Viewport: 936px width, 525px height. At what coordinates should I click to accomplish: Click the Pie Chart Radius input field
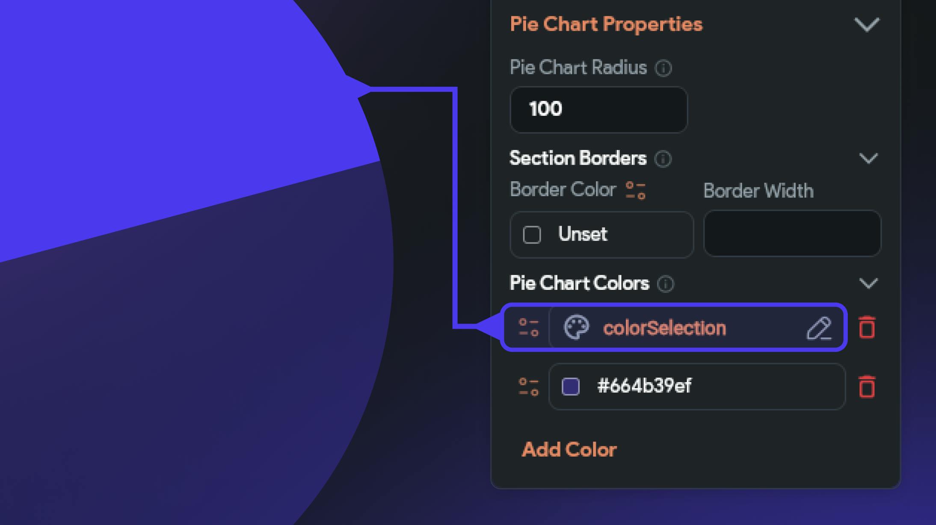598,109
